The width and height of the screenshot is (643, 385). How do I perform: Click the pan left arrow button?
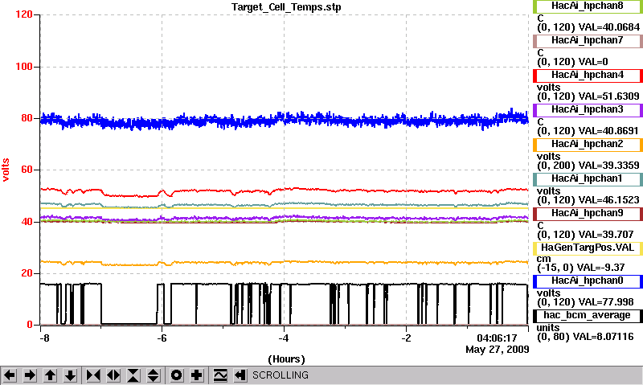pyautogui.click(x=10, y=375)
